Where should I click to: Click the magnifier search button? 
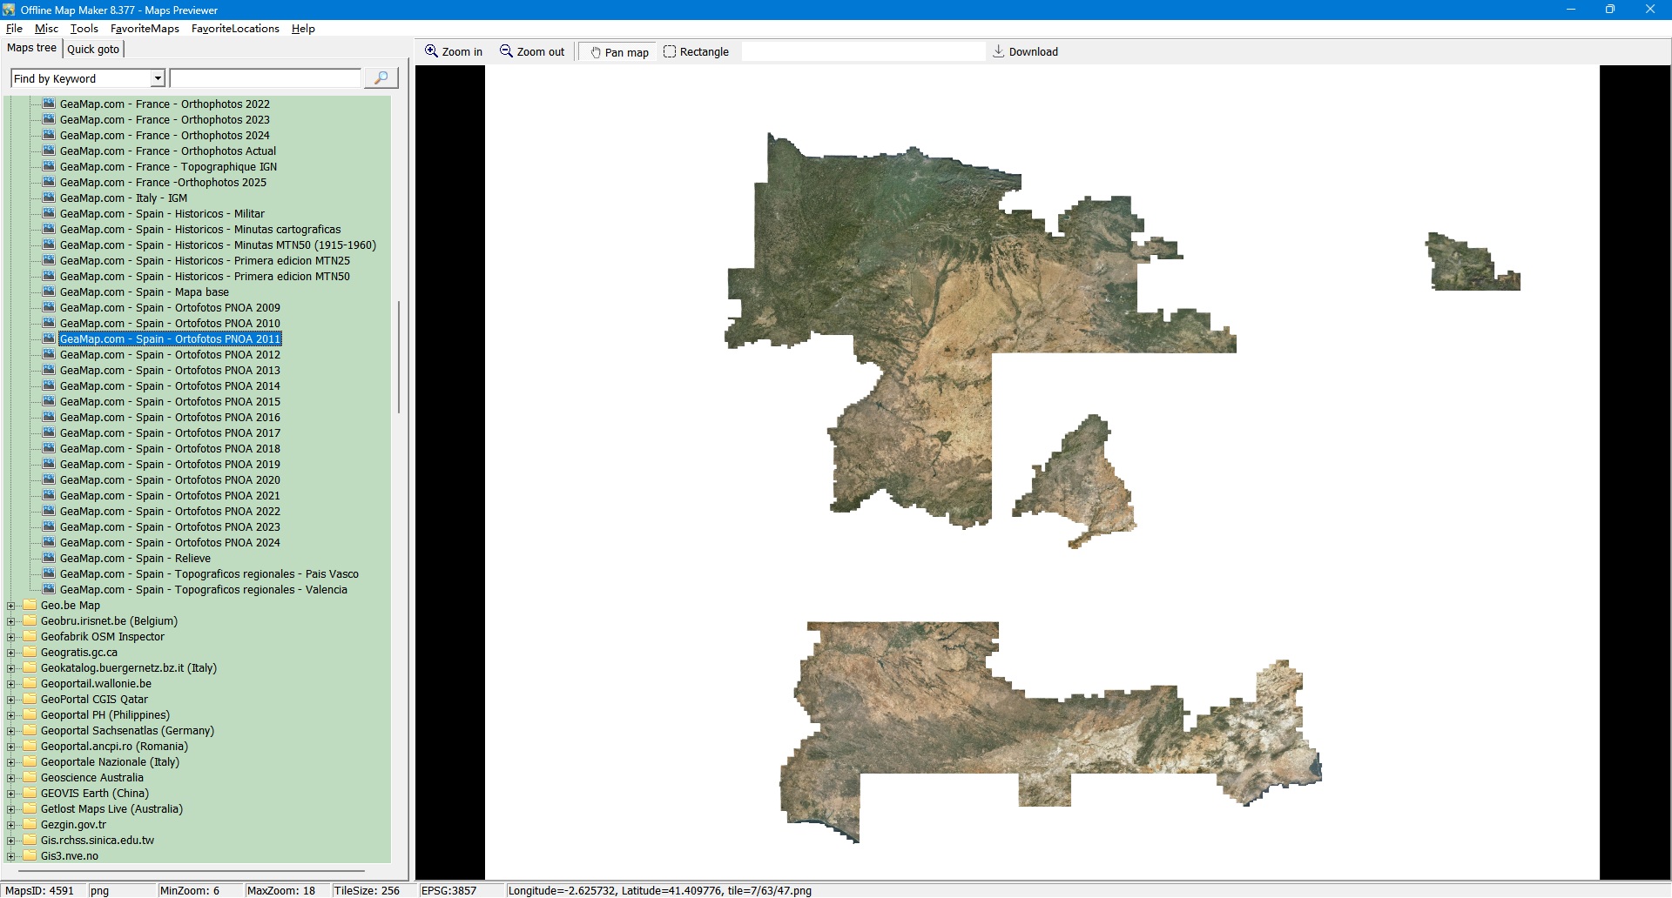381,78
